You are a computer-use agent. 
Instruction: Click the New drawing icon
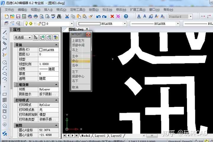[7, 17]
